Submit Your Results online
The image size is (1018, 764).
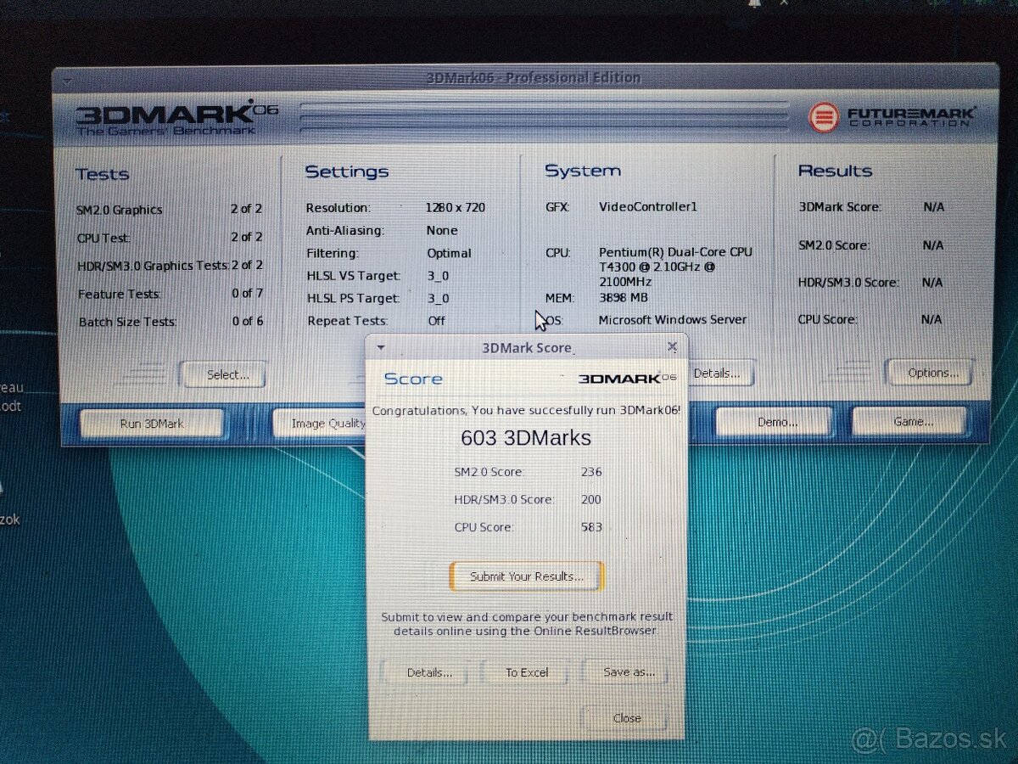point(525,576)
